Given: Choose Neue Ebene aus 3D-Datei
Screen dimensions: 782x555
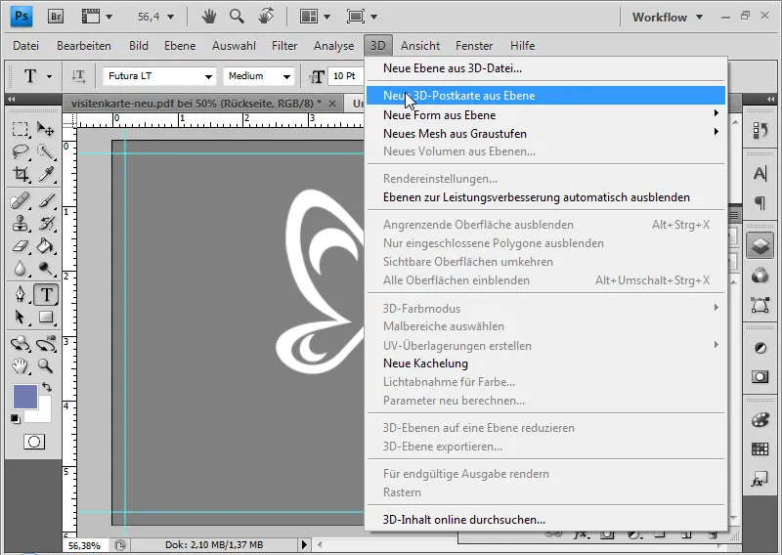Looking at the screenshot, I should click(x=545, y=68).
